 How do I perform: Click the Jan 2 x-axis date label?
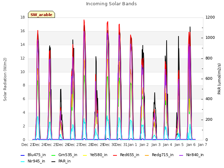coord(144,145)
